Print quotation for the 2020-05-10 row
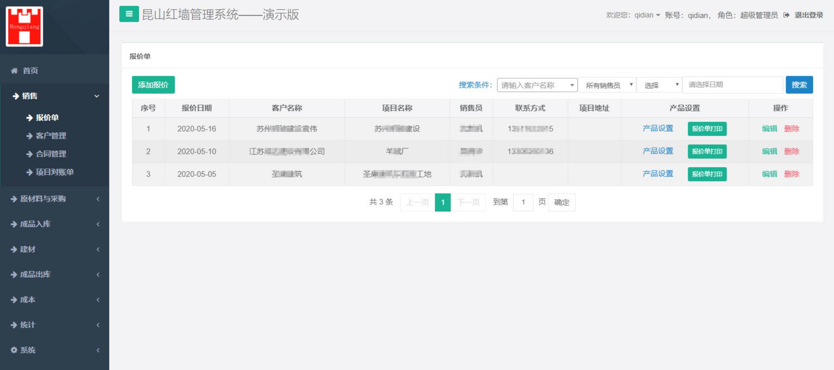 707,151
